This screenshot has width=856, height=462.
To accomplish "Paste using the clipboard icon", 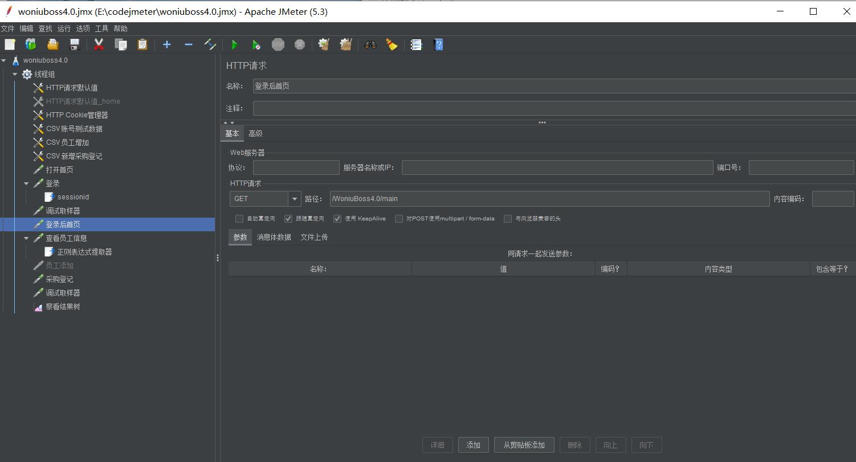I will (142, 44).
